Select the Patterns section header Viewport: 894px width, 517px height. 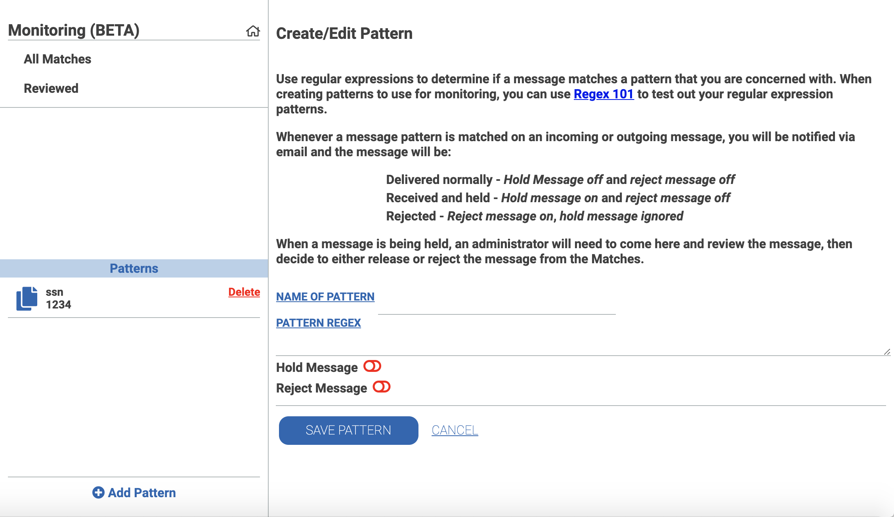pos(134,268)
